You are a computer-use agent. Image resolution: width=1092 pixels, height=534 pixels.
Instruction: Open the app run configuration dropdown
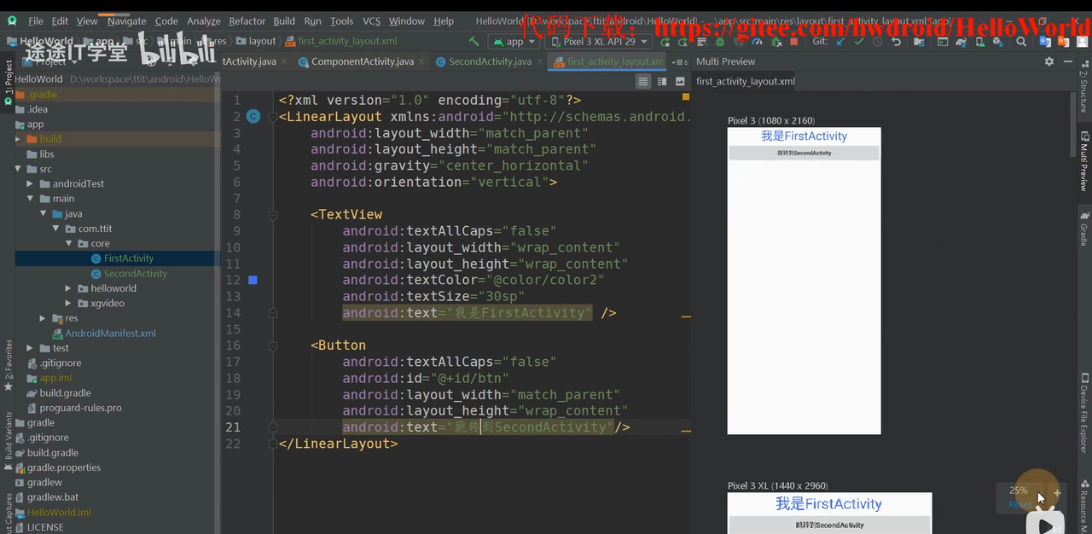point(514,41)
